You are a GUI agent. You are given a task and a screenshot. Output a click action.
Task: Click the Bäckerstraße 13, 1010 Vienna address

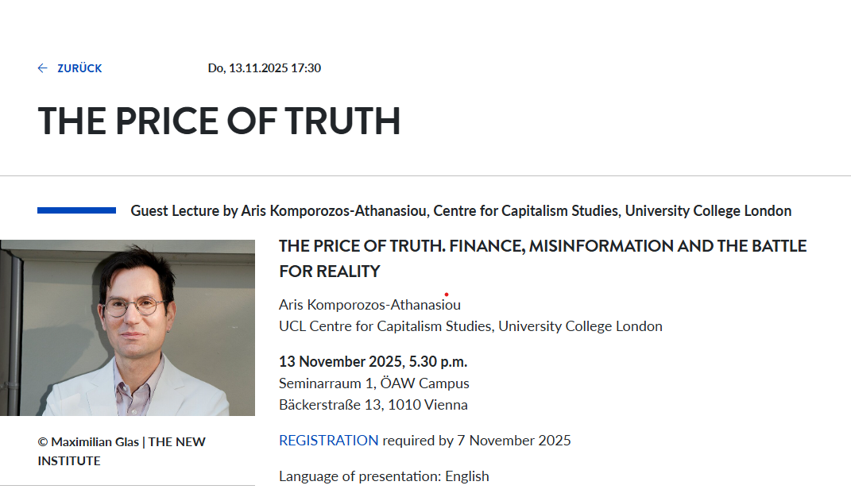pyautogui.click(x=373, y=405)
